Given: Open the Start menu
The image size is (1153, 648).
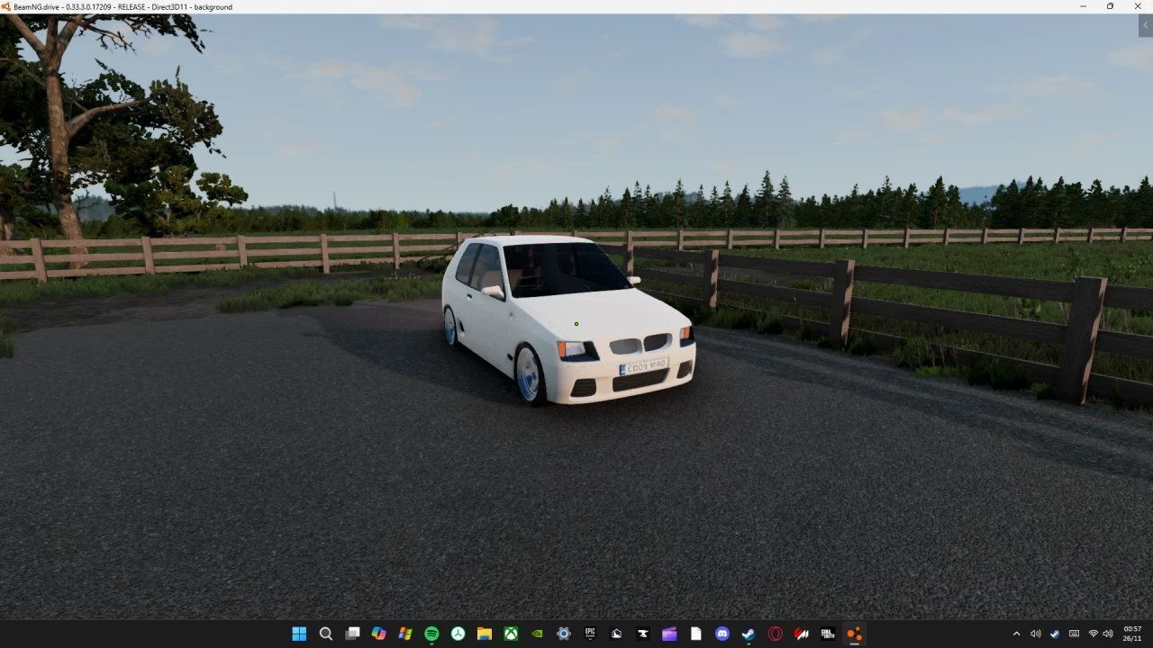Looking at the screenshot, I should pos(299,634).
